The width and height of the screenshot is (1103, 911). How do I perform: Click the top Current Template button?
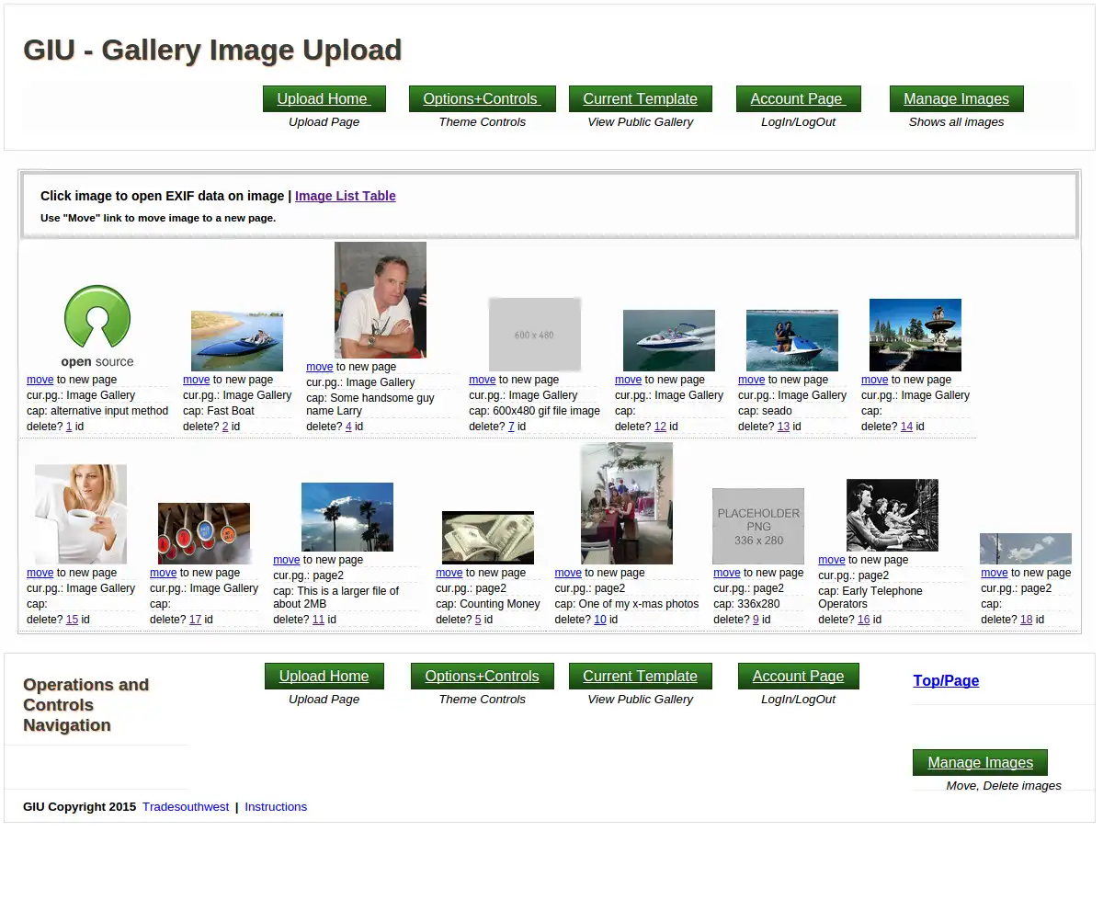click(x=641, y=99)
